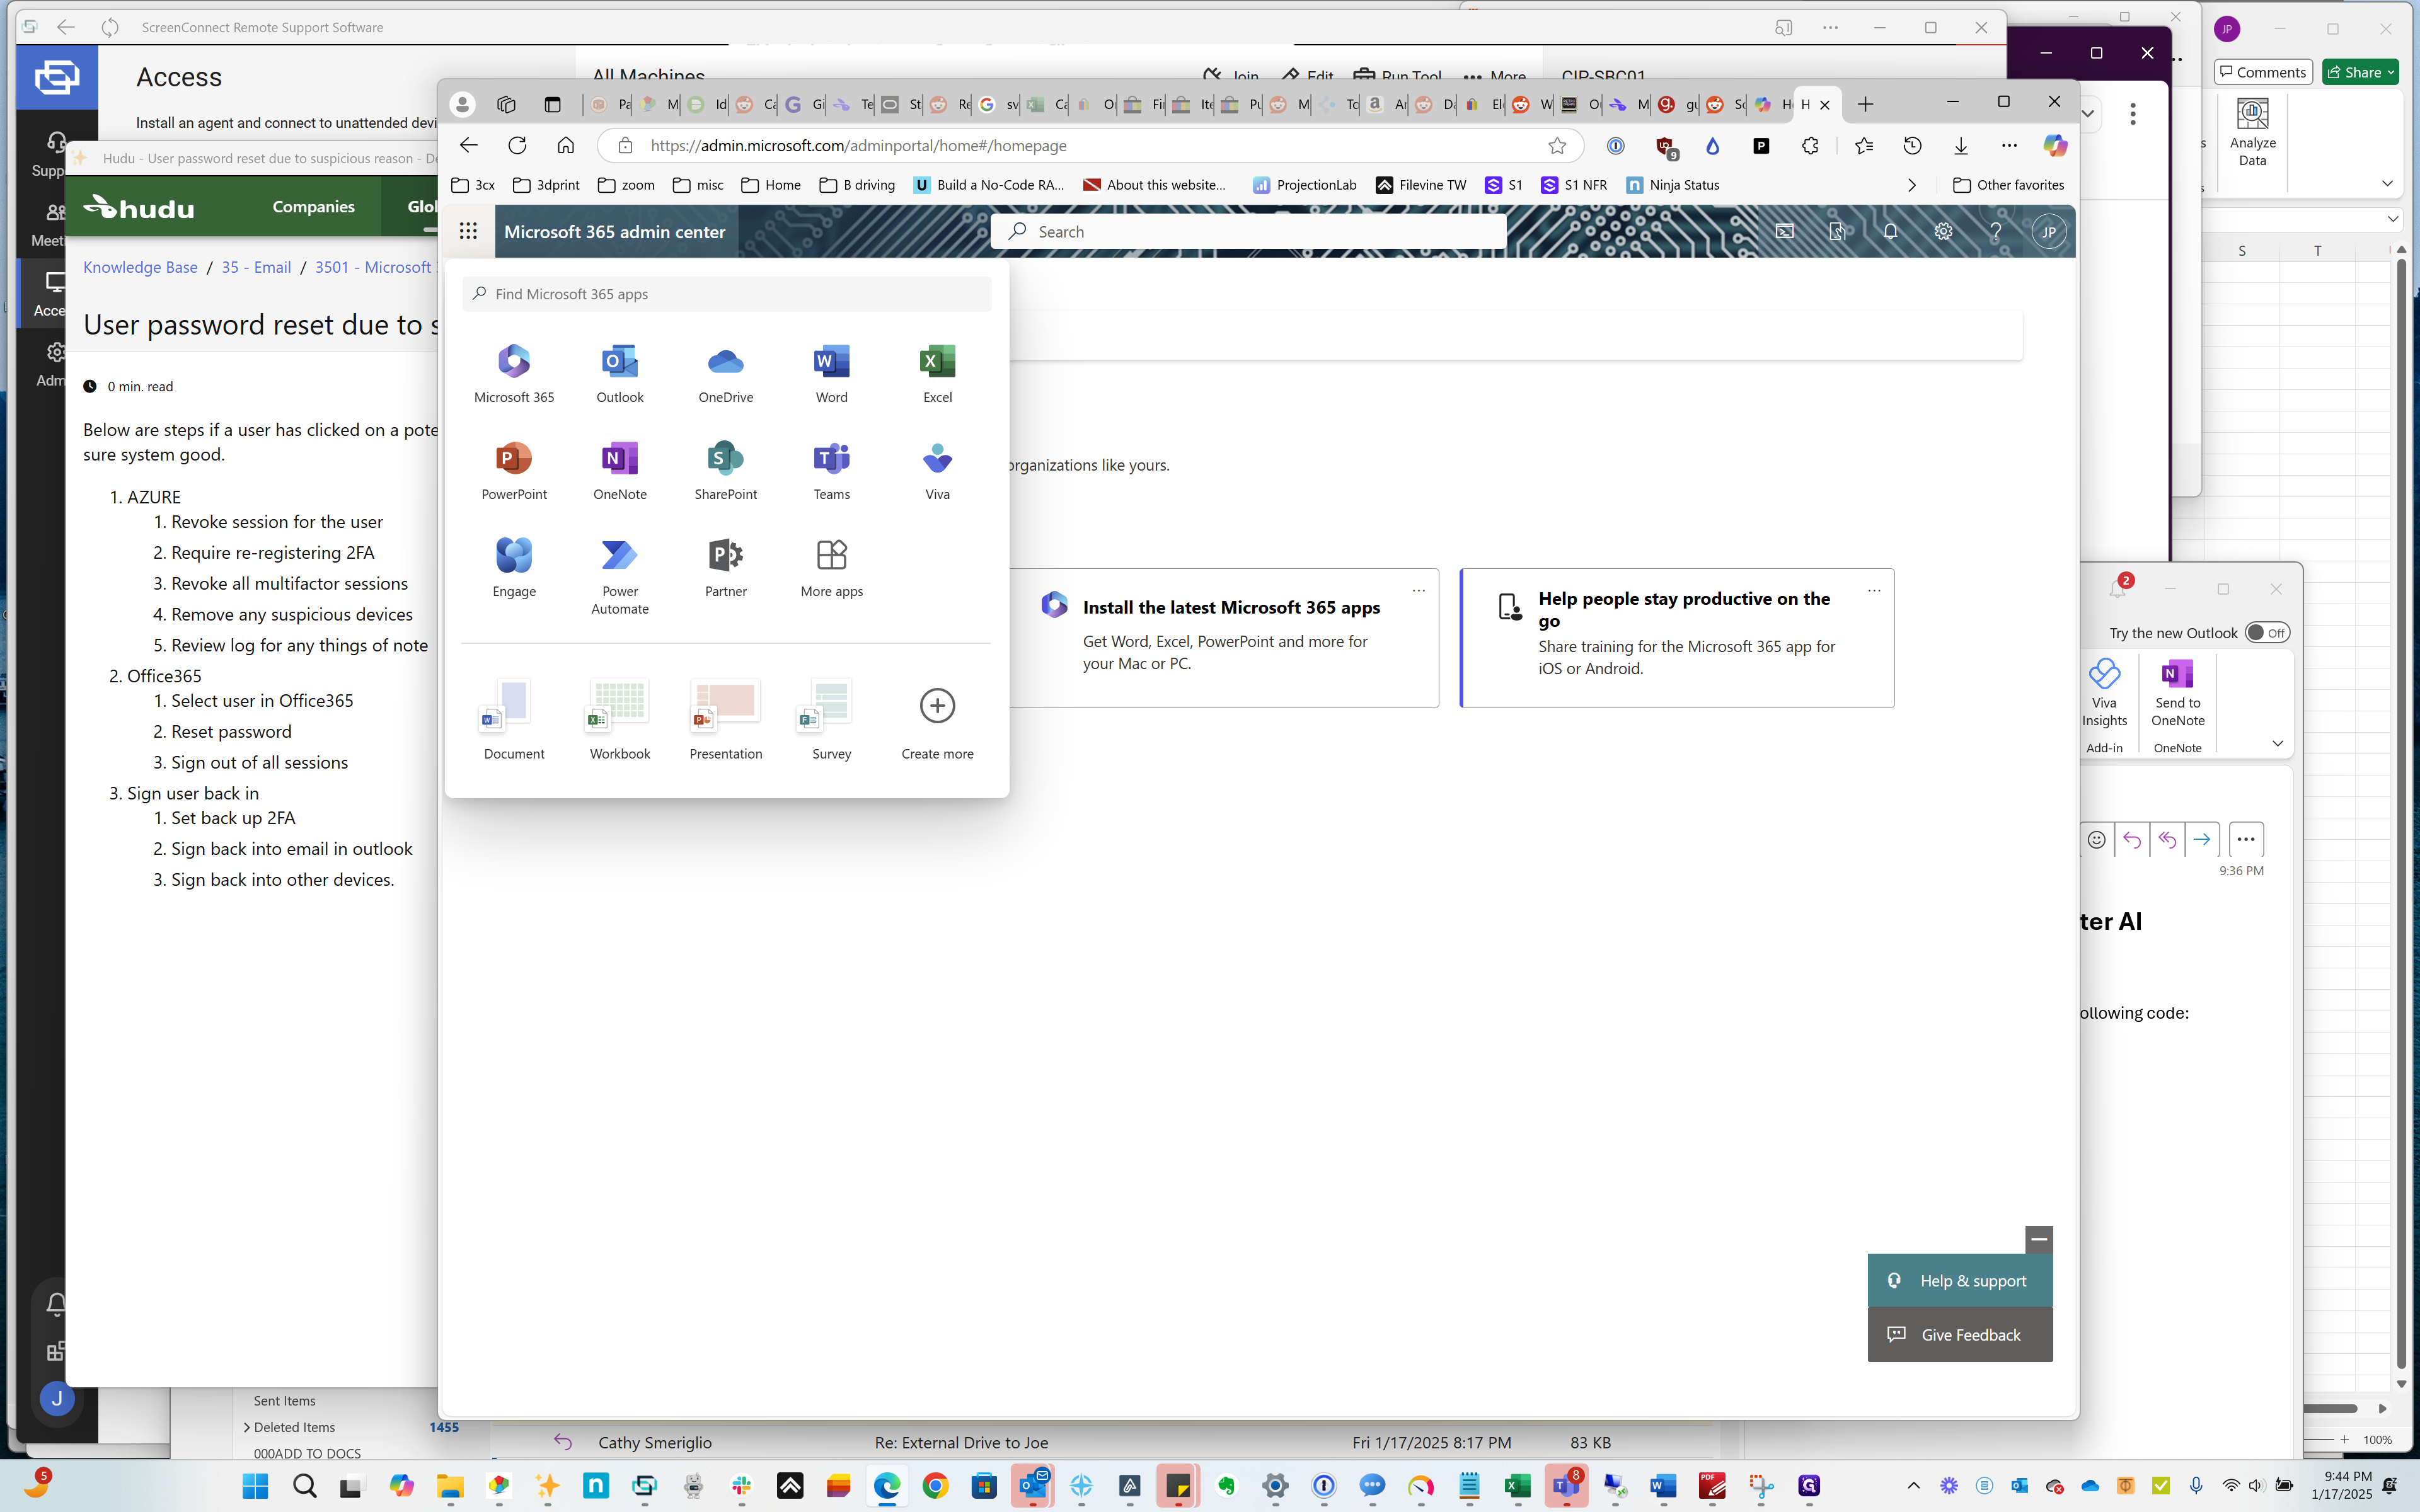Open Excel from the app launcher
Viewport: 2420px width, 1512px height.
[937, 372]
